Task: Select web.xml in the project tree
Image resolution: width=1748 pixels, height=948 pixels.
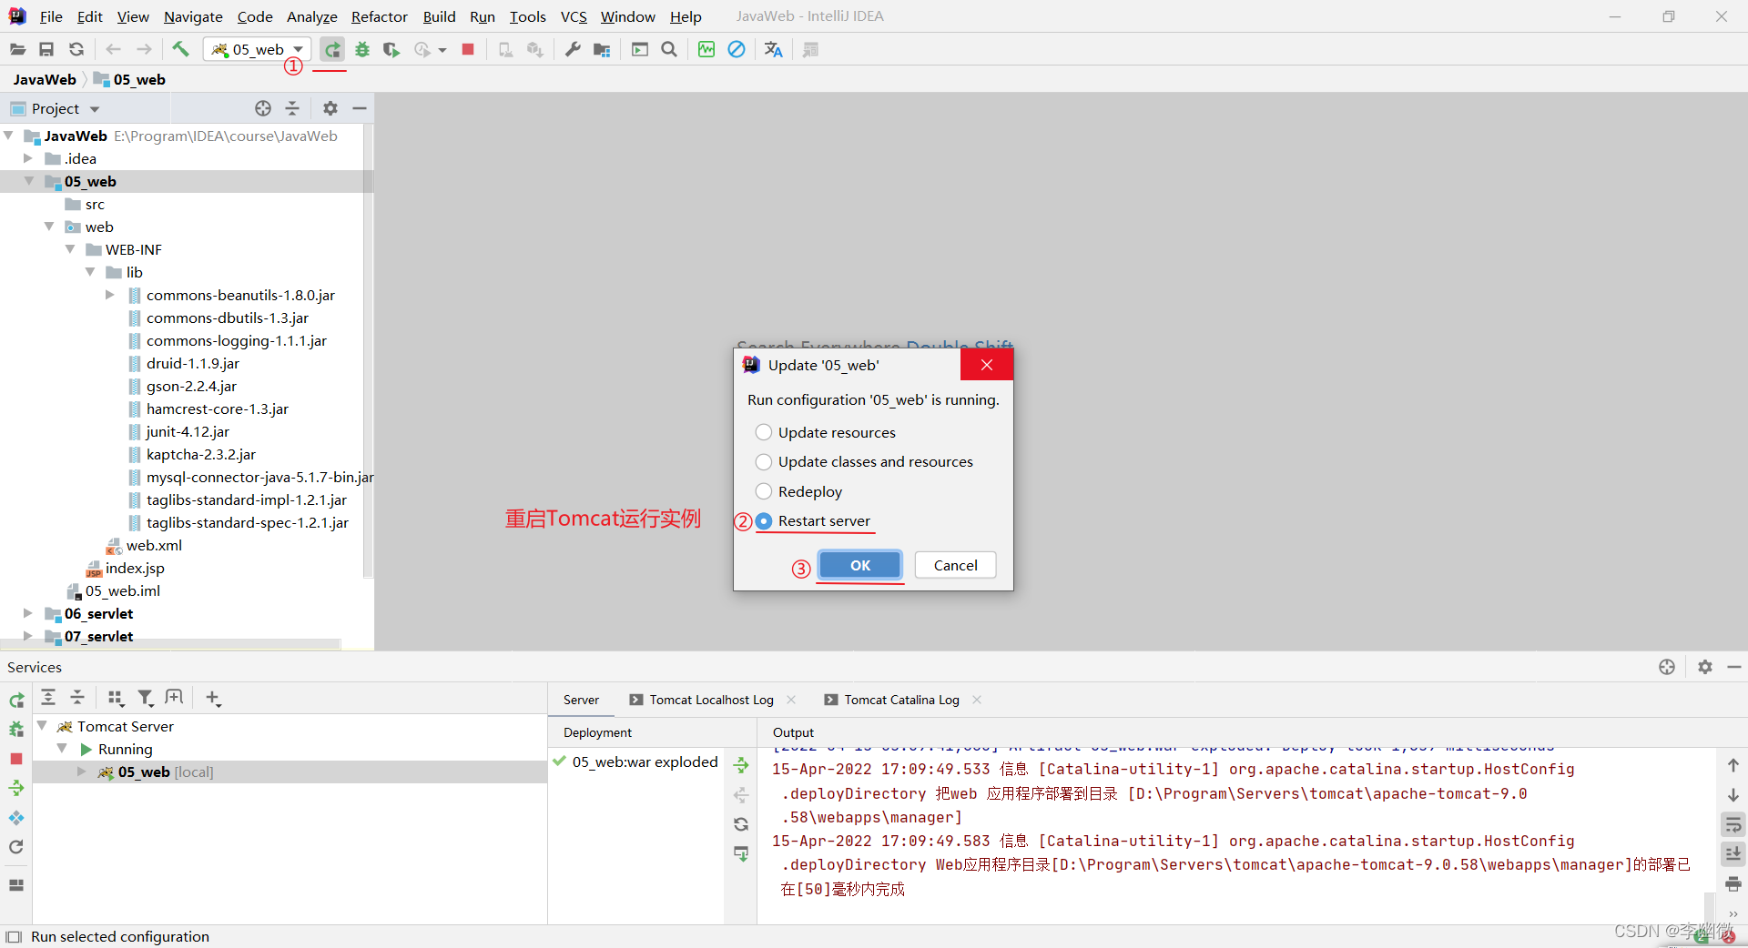Action: pyautogui.click(x=154, y=545)
